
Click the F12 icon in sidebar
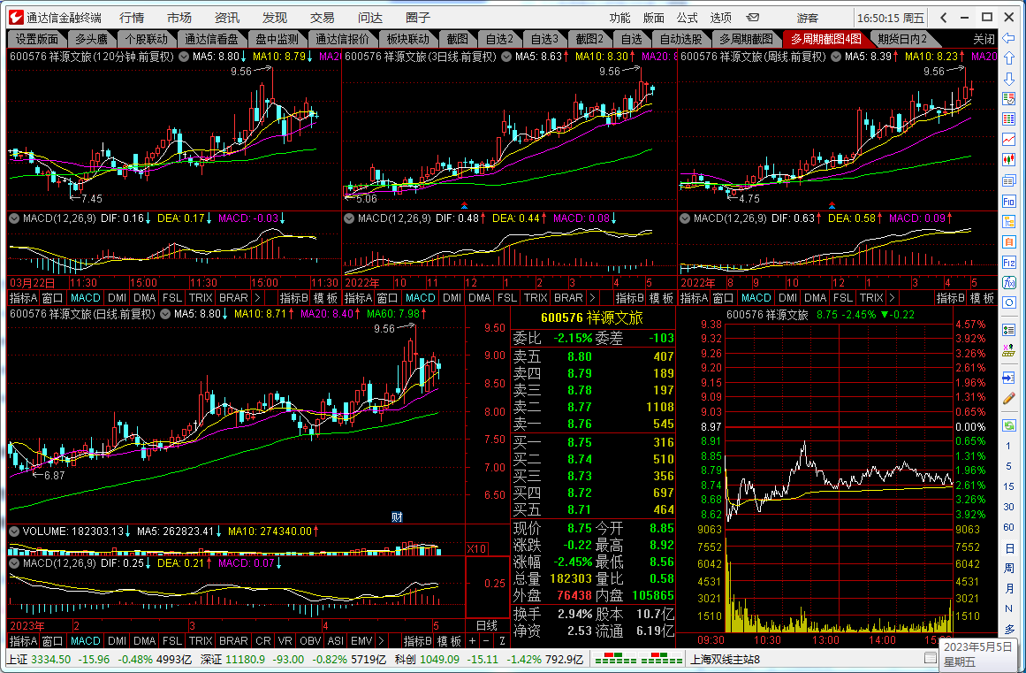pyautogui.click(x=1009, y=263)
